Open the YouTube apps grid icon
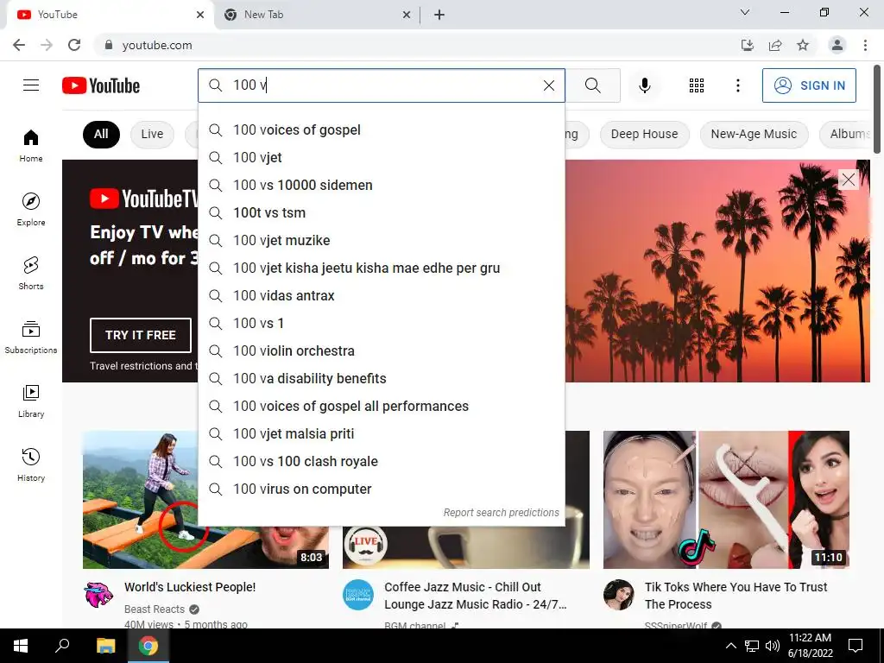The image size is (884, 663). [697, 85]
